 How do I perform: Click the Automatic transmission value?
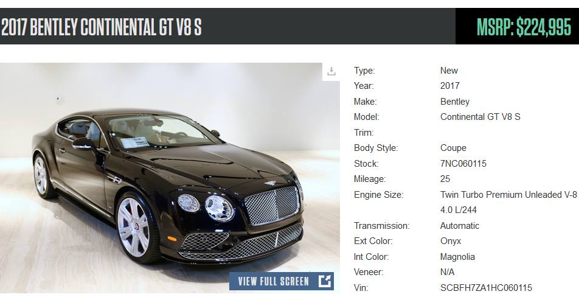[x=460, y=226]
